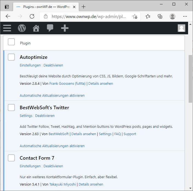Maximize the browser window
The height and width of the screenshot is (191, 193).
pos(174,4)
